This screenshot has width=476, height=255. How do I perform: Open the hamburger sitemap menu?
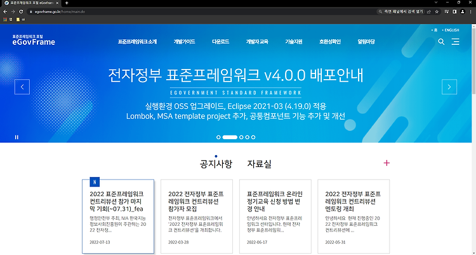point(455,42)
